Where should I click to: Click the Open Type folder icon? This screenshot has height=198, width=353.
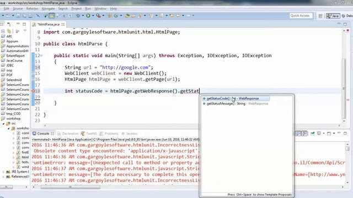[127, 15]
